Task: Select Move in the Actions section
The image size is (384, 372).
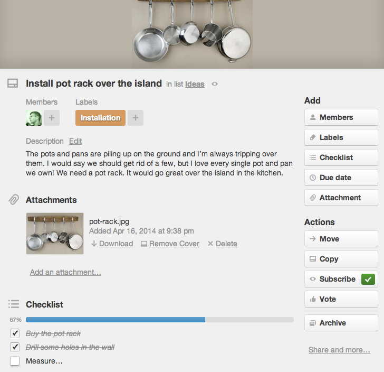Action: (341, 239)
